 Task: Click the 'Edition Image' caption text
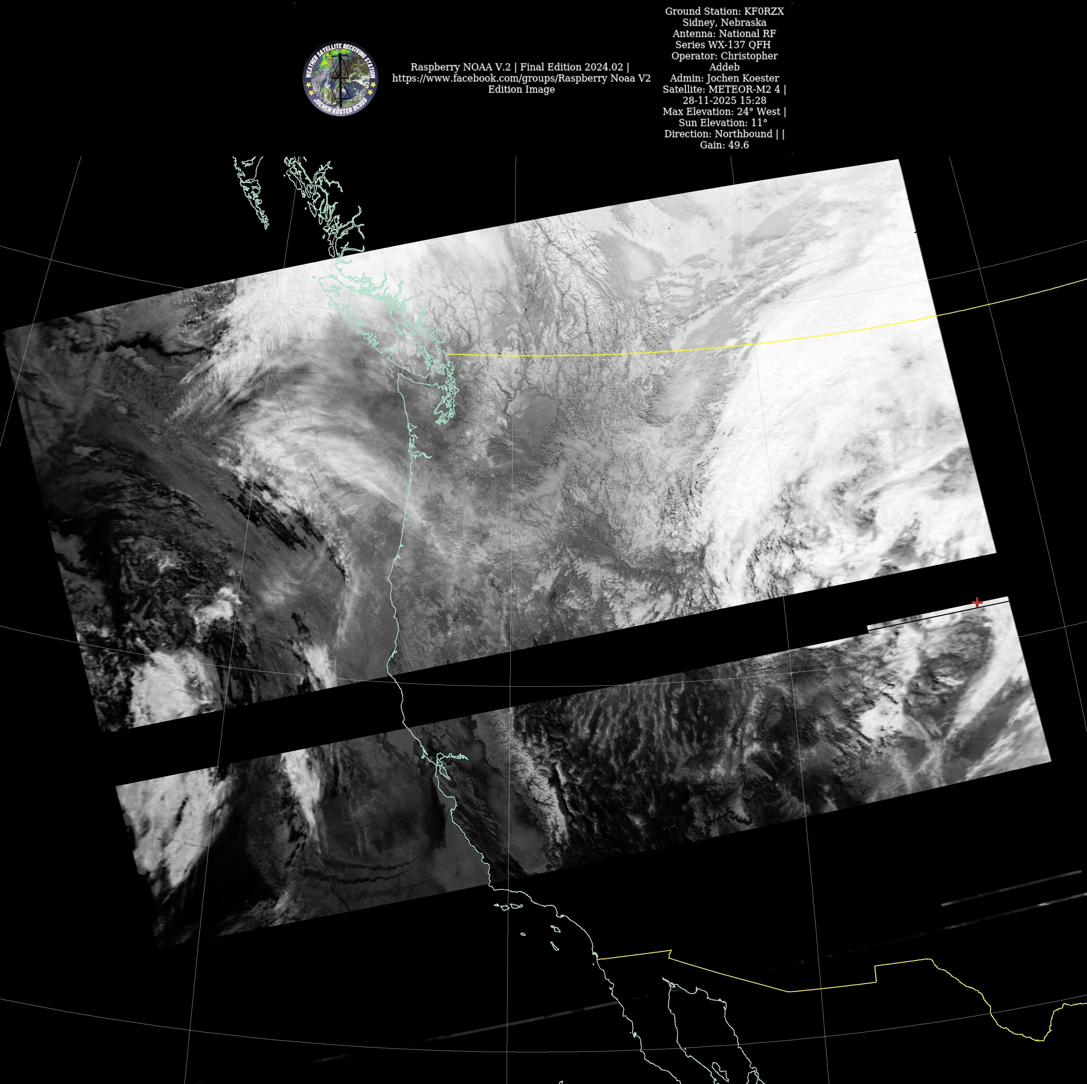click(521, 89)
